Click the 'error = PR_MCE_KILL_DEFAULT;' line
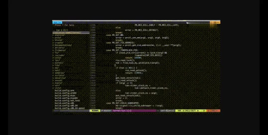 [142, 30]
